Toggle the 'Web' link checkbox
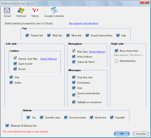This screenshot has width=151, height=138. coord(49,36)
